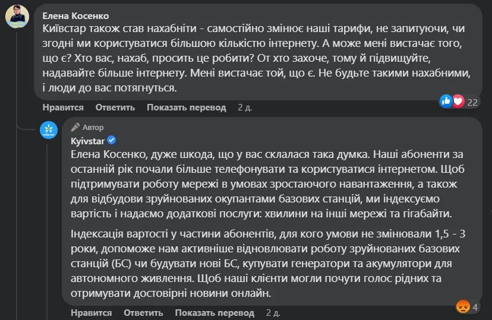Click the red heart reaction icon
This screenshot has width=492, height=320.
click(458, 102)
